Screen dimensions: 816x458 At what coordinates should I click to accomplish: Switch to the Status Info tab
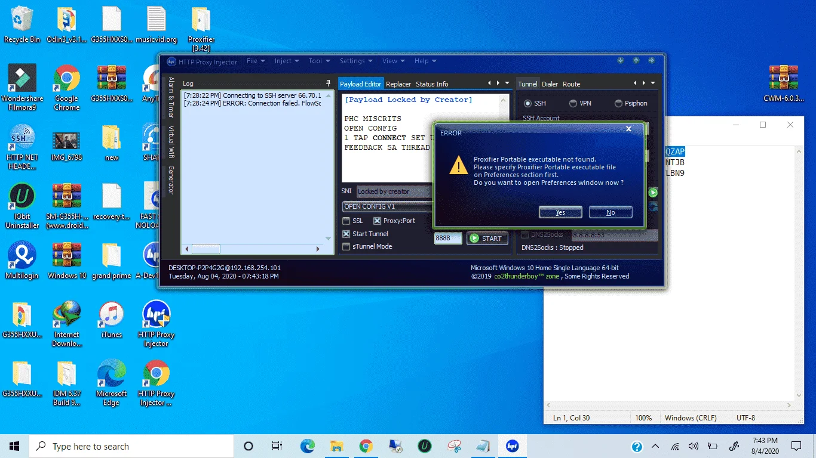432,84
